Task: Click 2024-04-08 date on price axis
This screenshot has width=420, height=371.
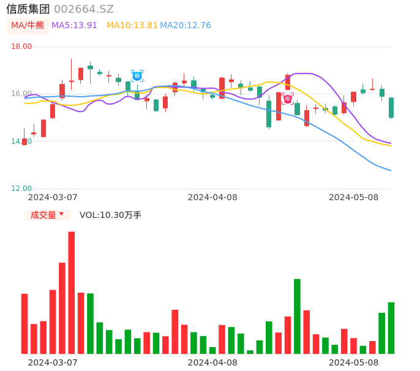Action: [212, 197]
